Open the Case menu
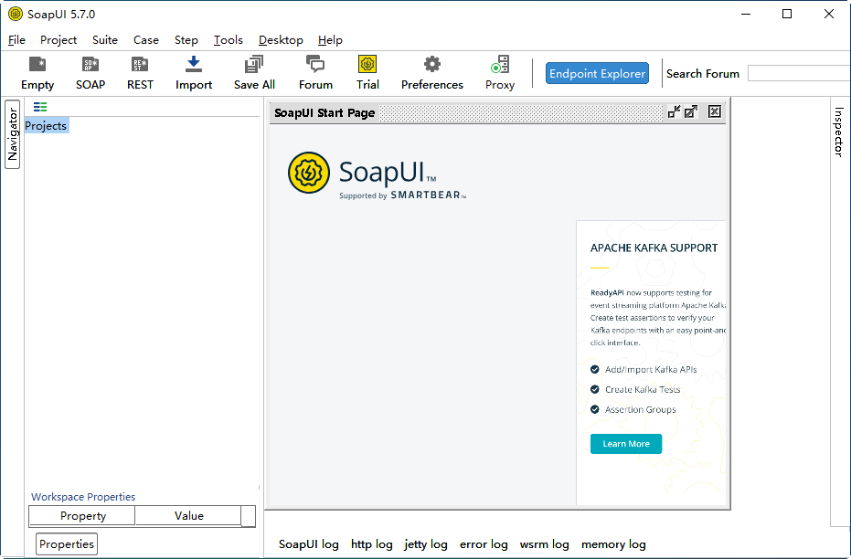The width and height of the screenshot is (851, 559). pos(146,40)
